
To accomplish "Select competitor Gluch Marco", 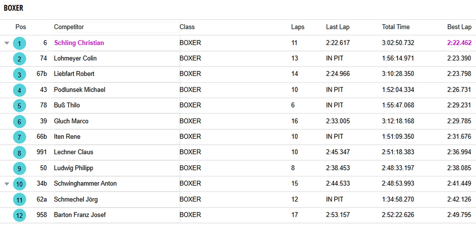I will [x=71, y=121].
